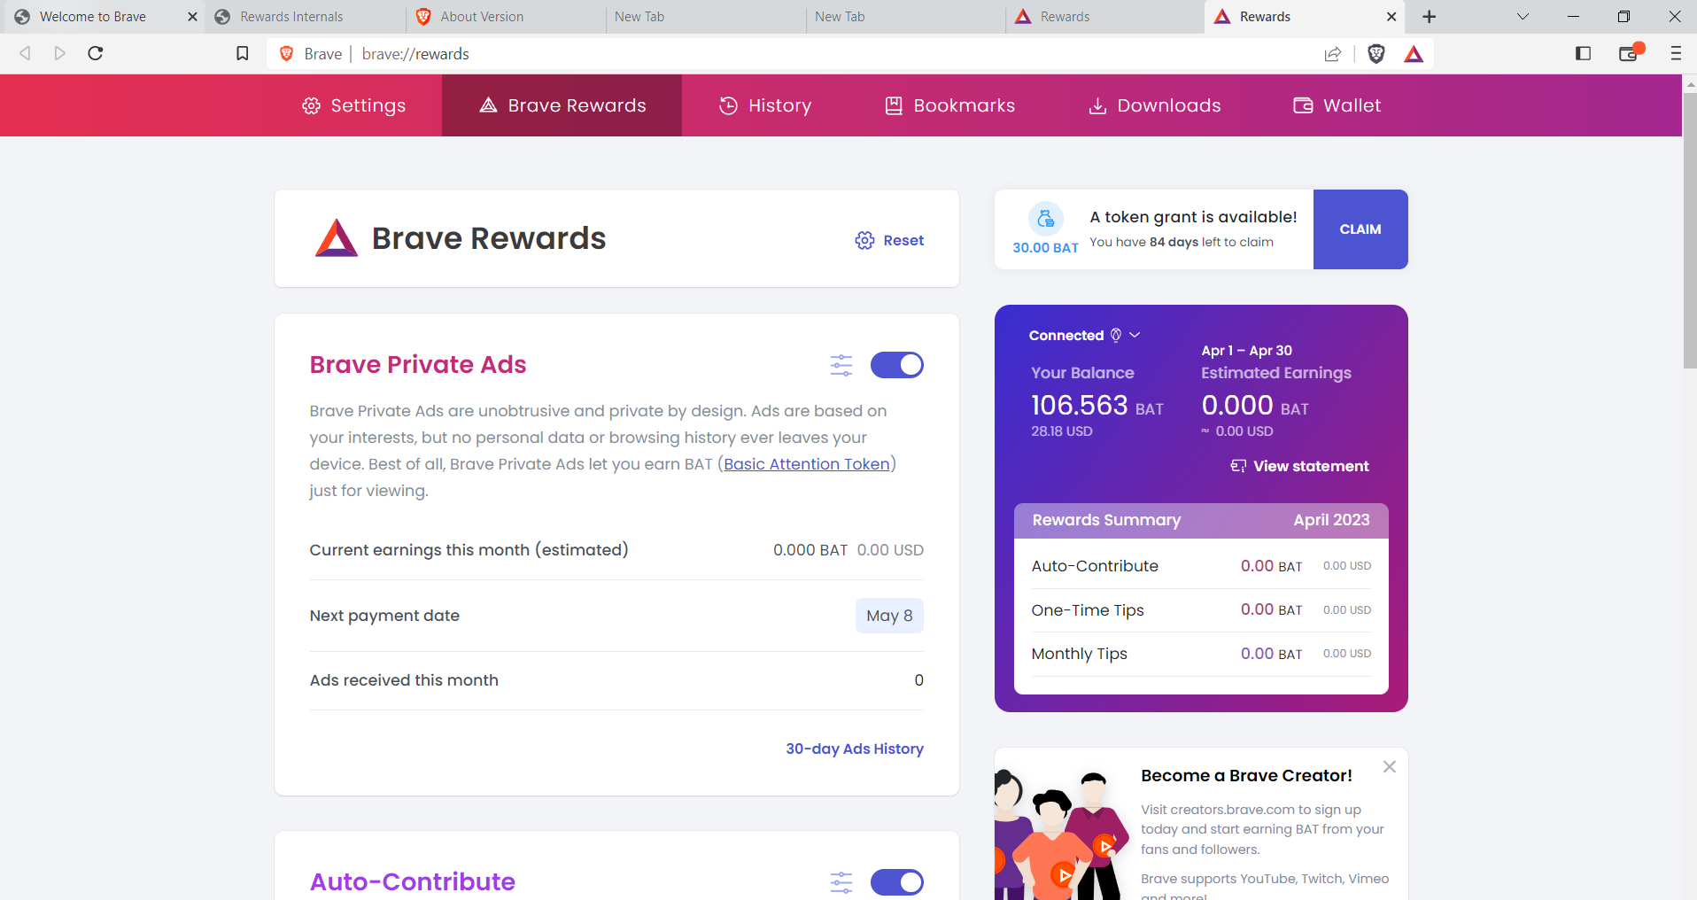Open the Wallet section
This screenshot has width=1697, height=900.
coord(1336,105)
